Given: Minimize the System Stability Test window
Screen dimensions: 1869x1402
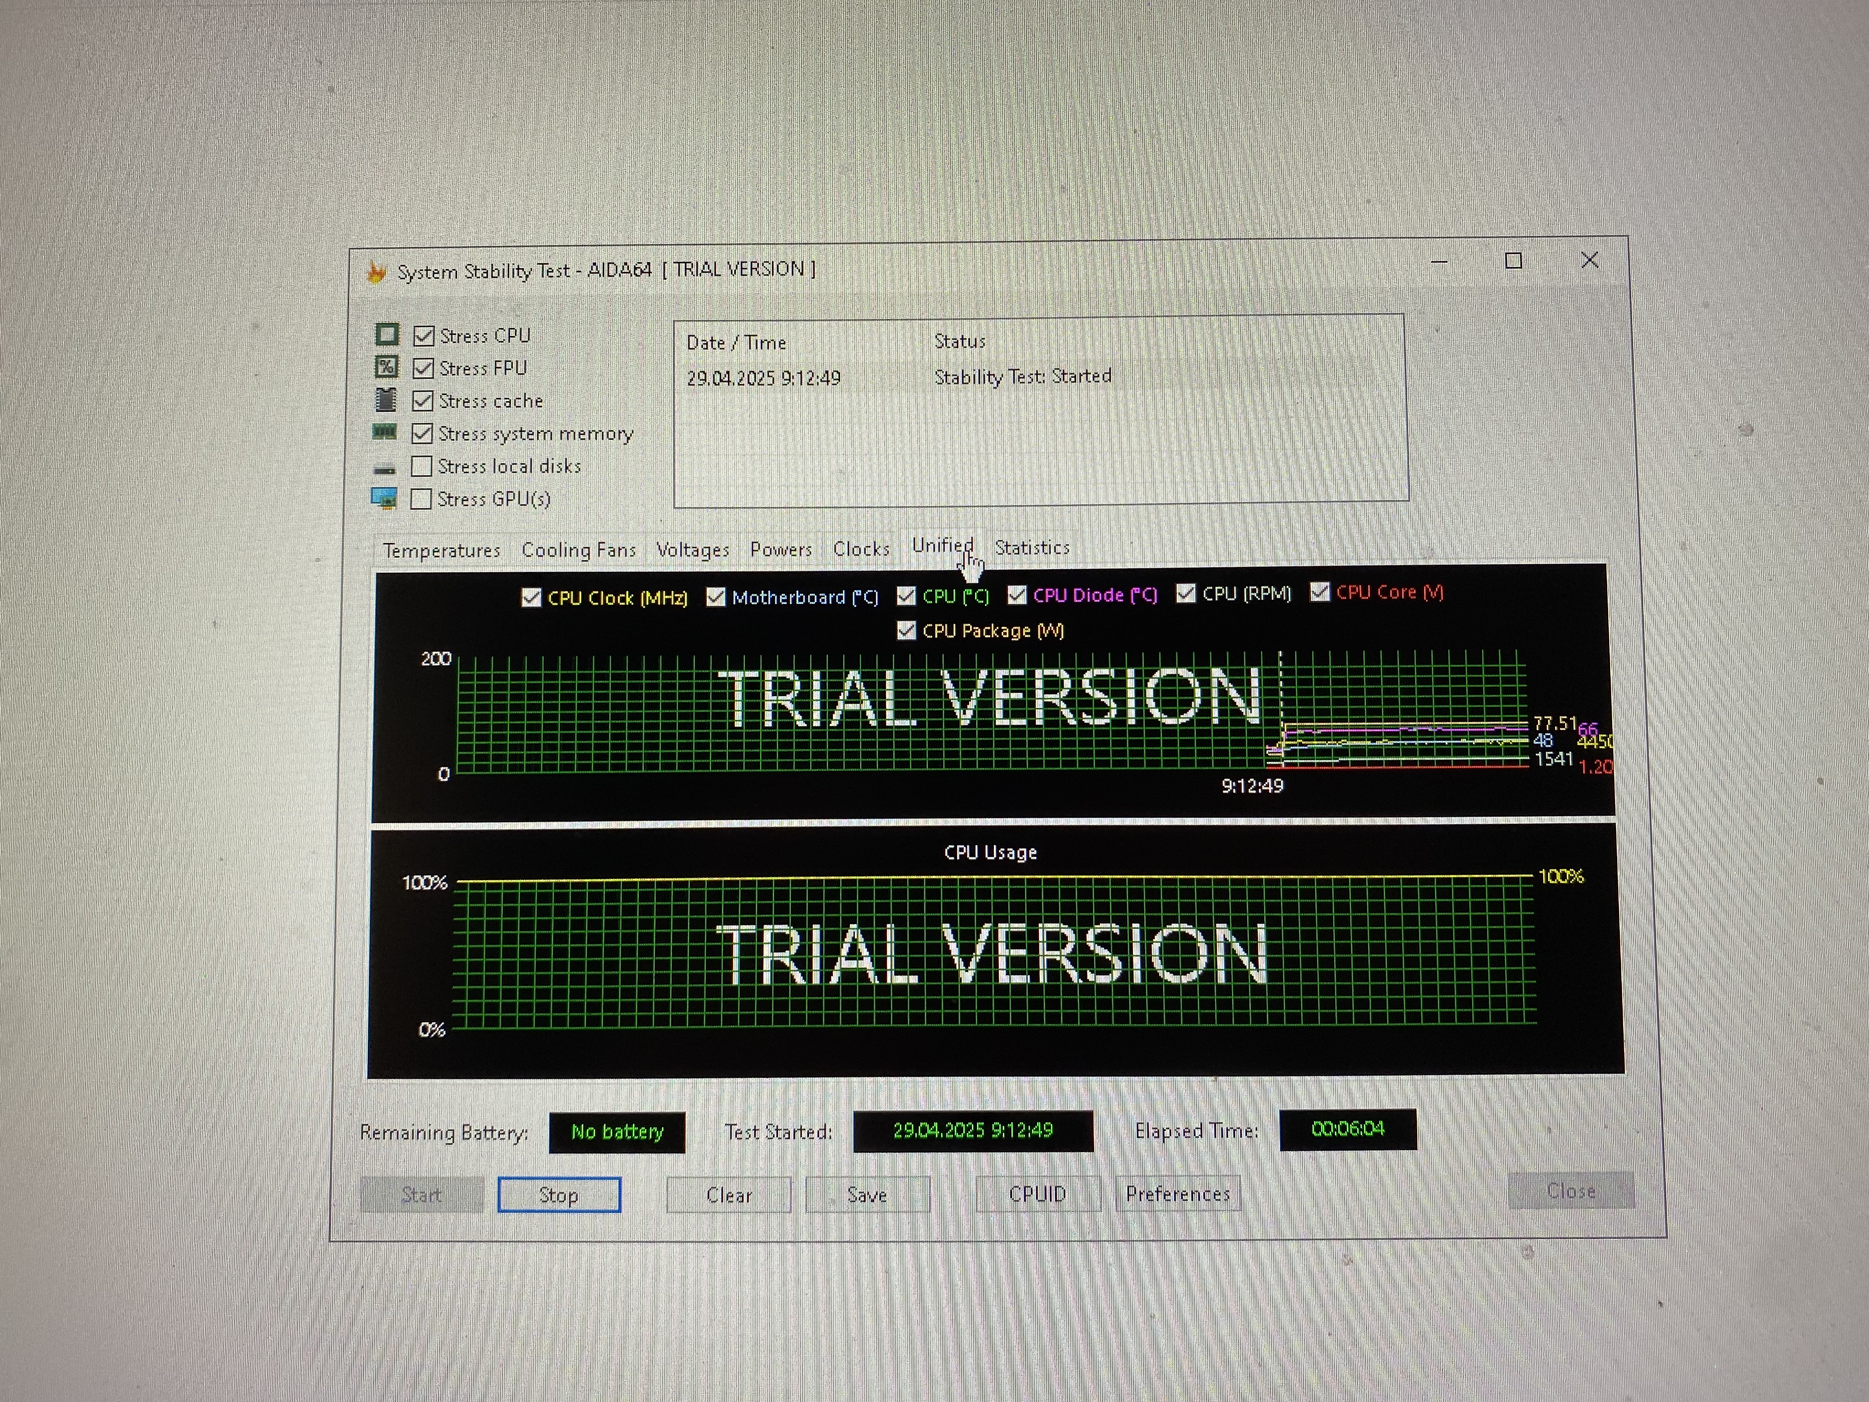Looking at the screenshot, I should (x=1440, y=262).
